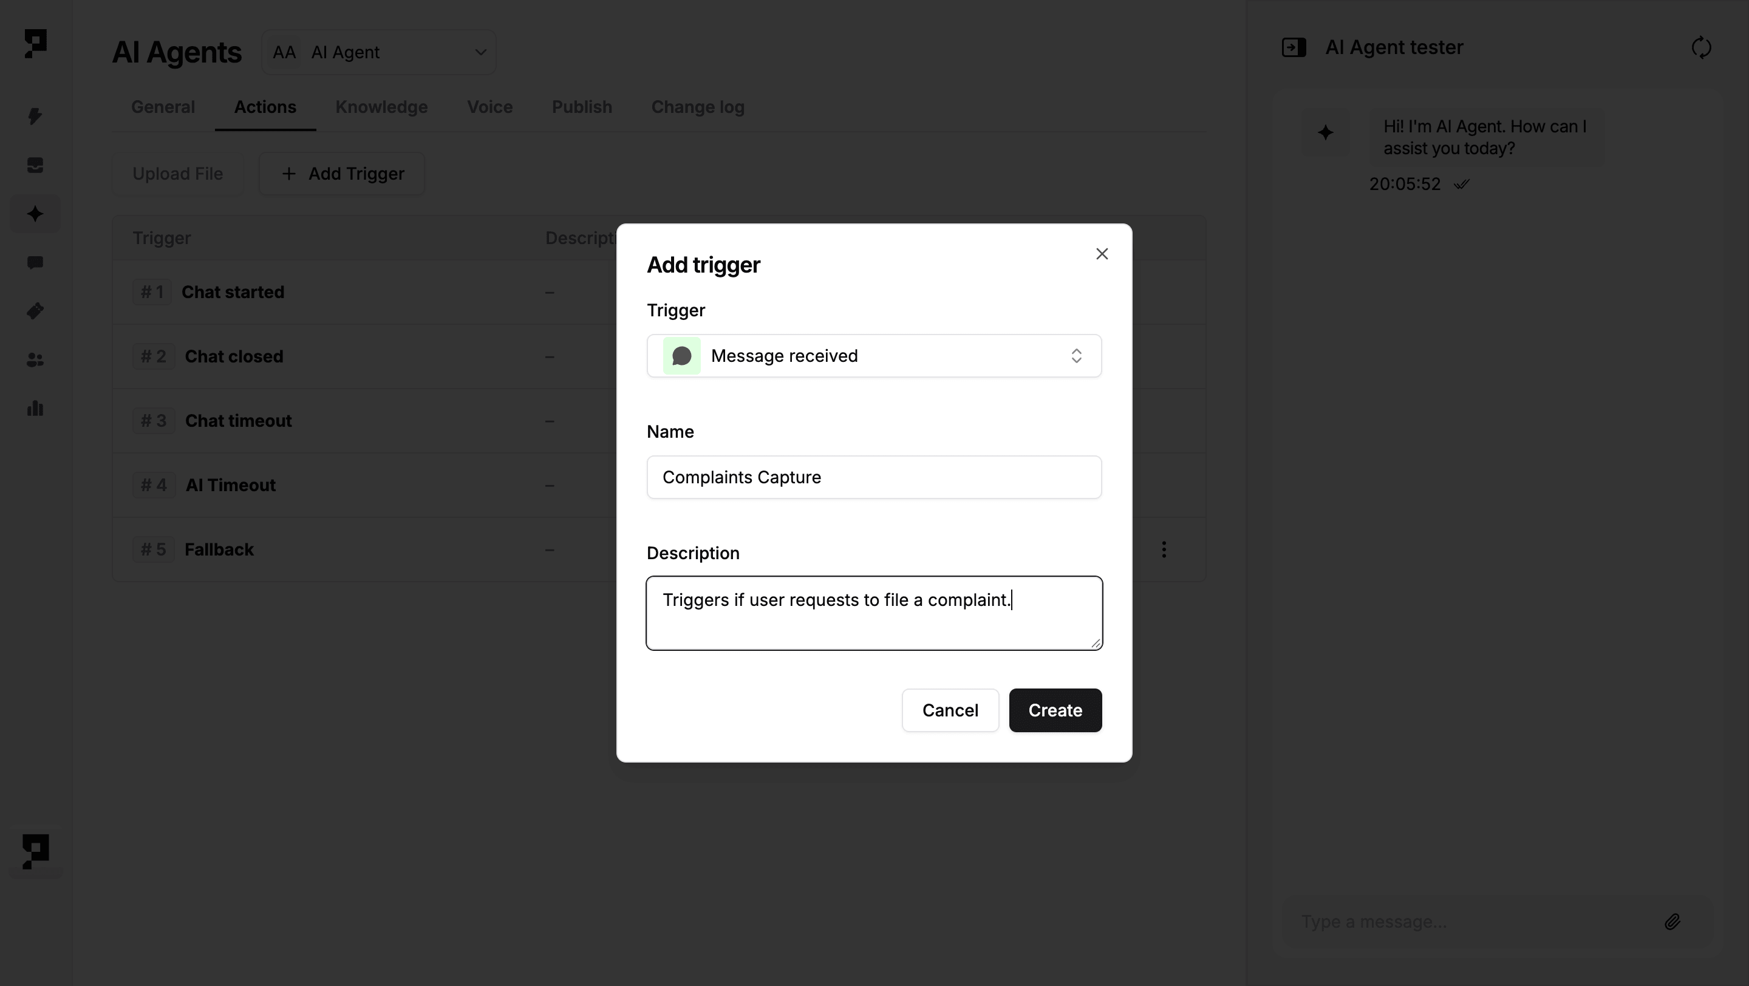Open the inbox tray sidebar icon
Image resolution: width=1749 pixels, height=986 pixels.
pos(35,165)
